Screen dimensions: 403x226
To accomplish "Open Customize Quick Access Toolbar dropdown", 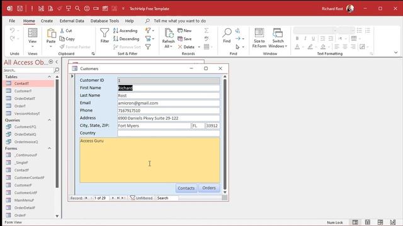I will pyautogui.click(x=123, y=8).
